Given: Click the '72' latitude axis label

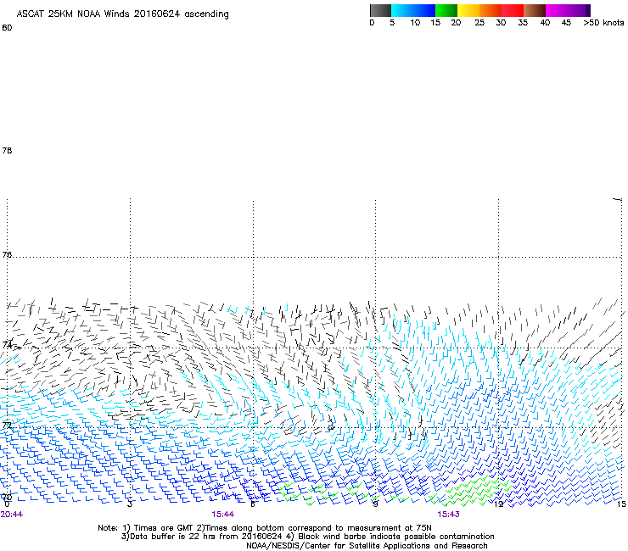Looking at the screenshot, I should click(7, 425).
